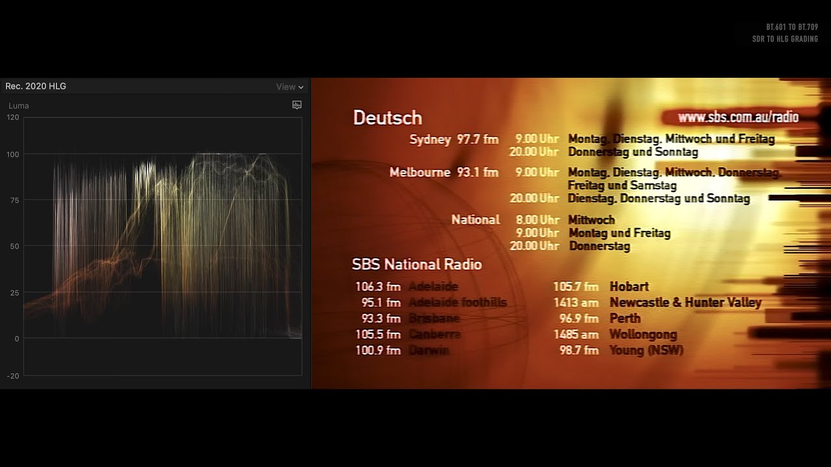This screenshot has width=831, height=467.
Task: Click the Hobart city name
Action: (x=629, y=287)
